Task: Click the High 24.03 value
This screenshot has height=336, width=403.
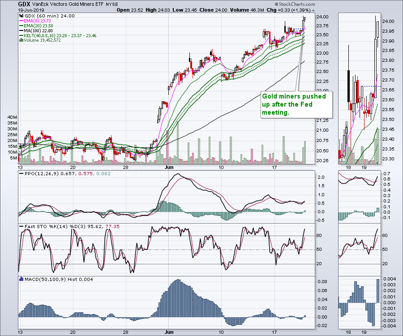Action: click(x=158, y=10)
